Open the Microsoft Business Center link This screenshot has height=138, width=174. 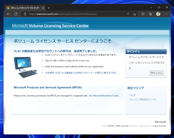tap(104, 95)
